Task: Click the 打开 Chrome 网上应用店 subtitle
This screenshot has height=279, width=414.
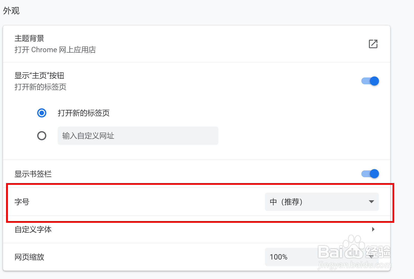Action: (55, 50)
